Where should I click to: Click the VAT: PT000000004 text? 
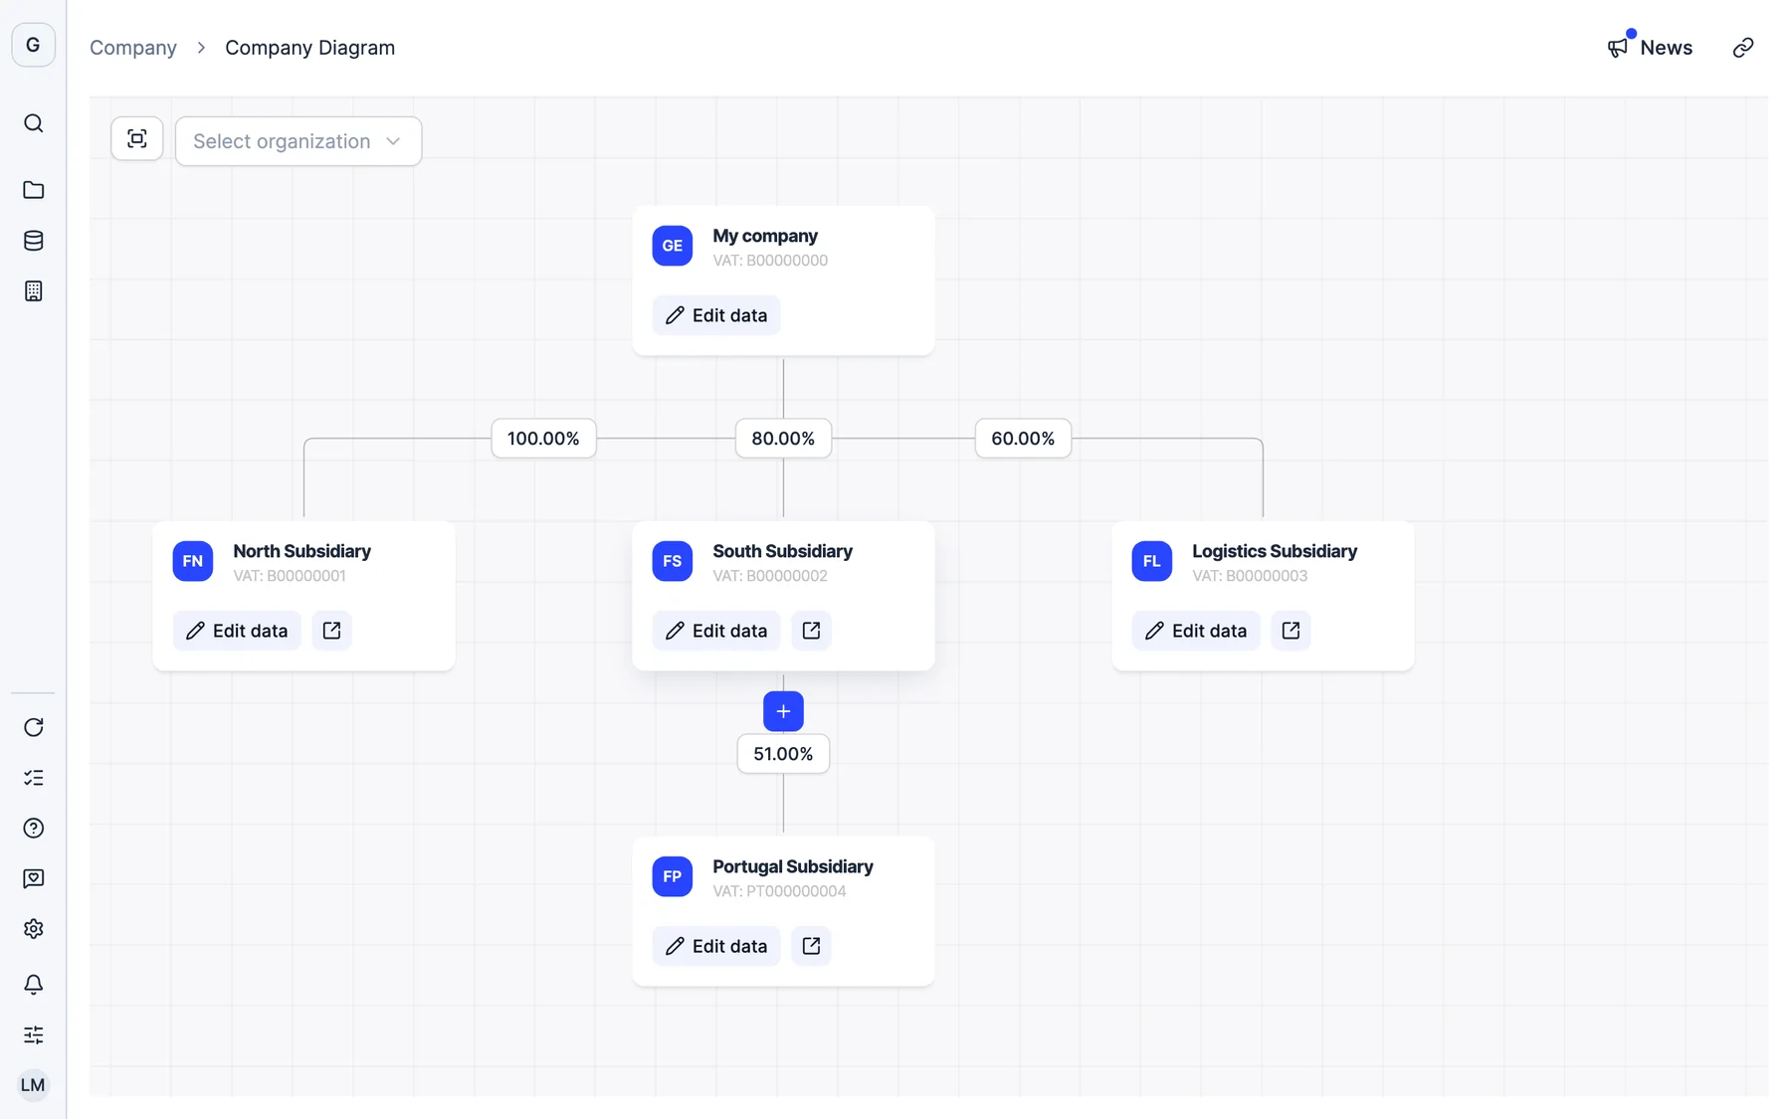coord(779,891)
